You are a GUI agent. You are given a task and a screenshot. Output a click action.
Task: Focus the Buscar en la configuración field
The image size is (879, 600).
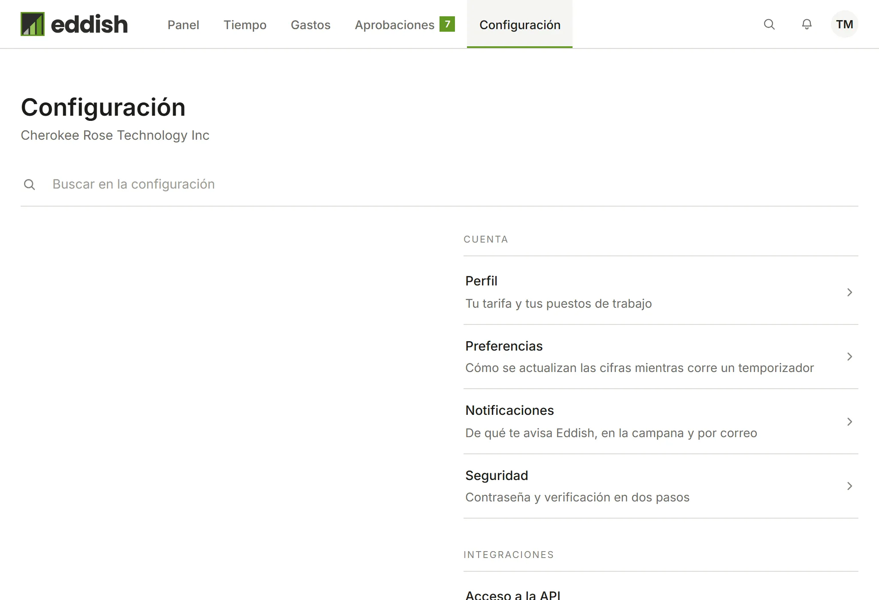click(439, 184)
